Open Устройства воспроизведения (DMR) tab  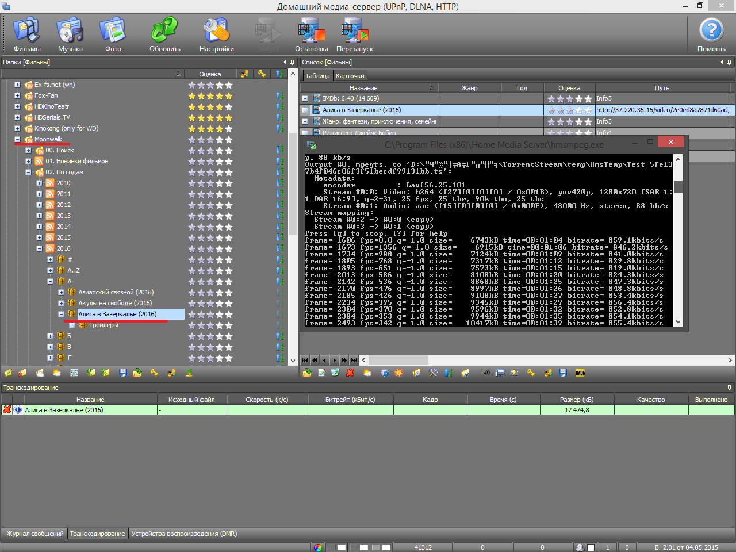point(184,534)
